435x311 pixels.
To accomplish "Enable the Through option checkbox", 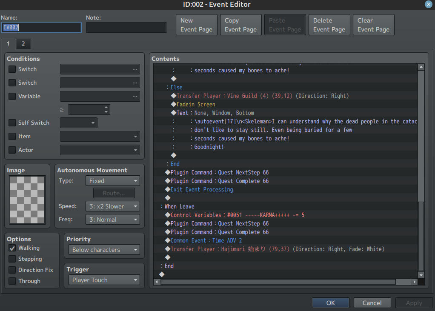I will click(x=12, y=281).
